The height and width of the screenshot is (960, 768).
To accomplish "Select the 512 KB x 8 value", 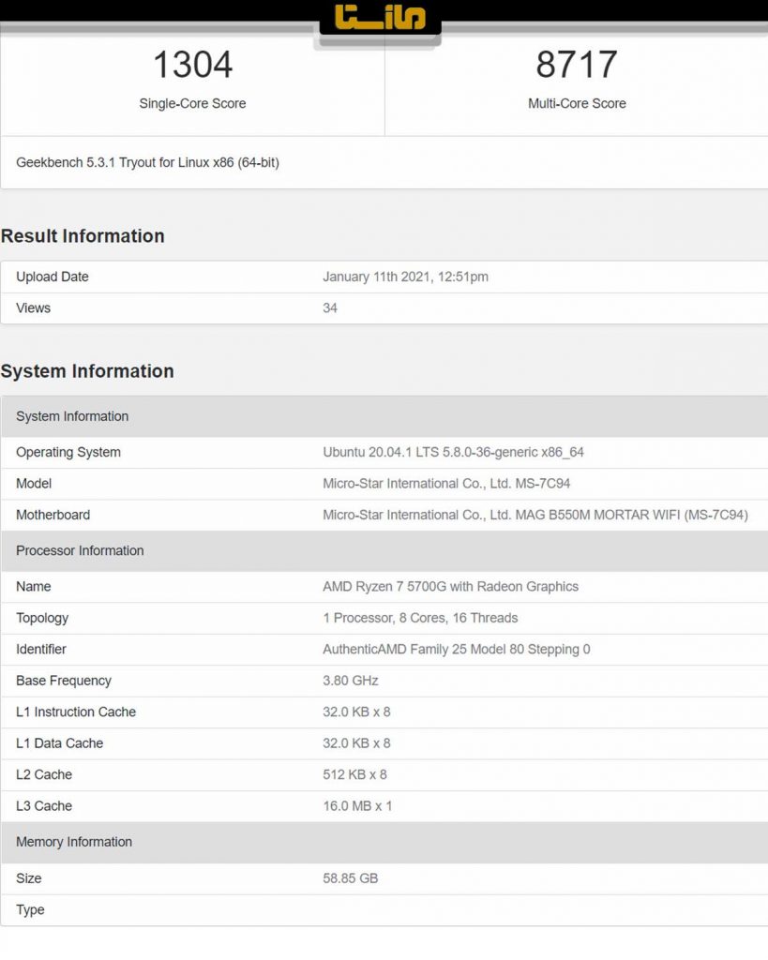I will tap(354, 774).
